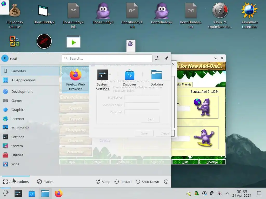
Task: Click the Sleep button
Action: pyautogui.click(x=103, y=182)
